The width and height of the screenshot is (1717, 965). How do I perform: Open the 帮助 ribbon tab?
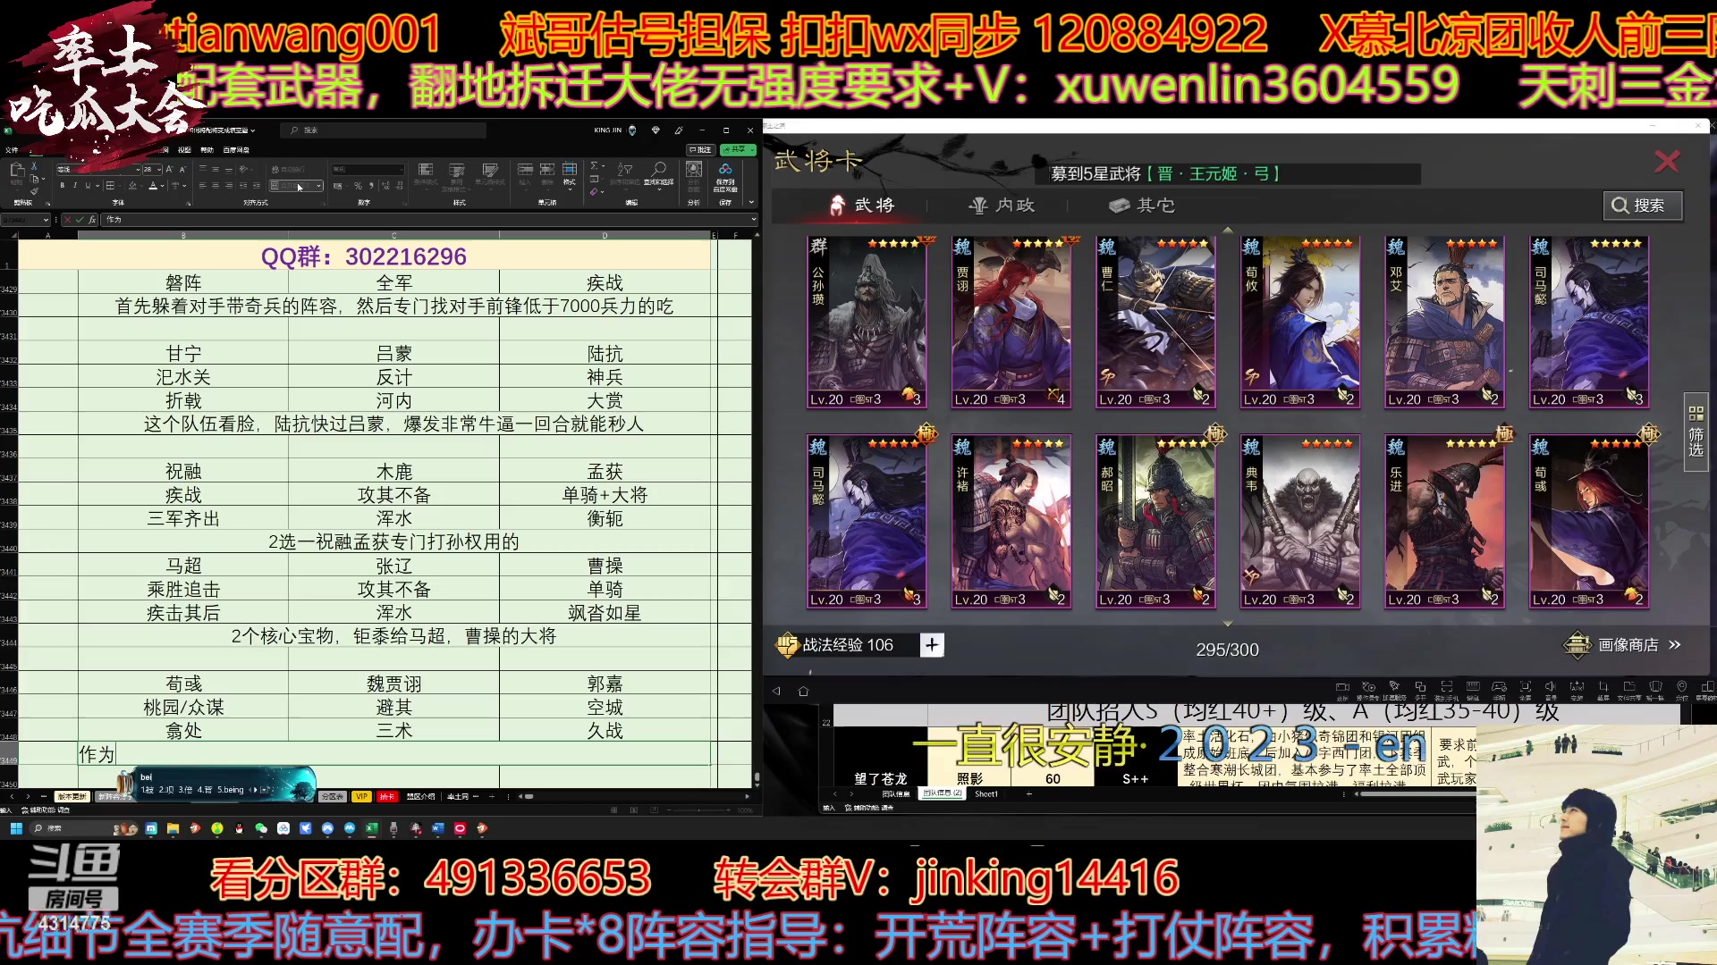207,150
